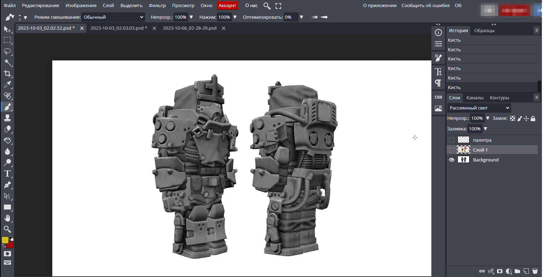Viewport: 543px width, 277px height.
Task: Select the Dodge tool
Action: click(x=7, y=163)
